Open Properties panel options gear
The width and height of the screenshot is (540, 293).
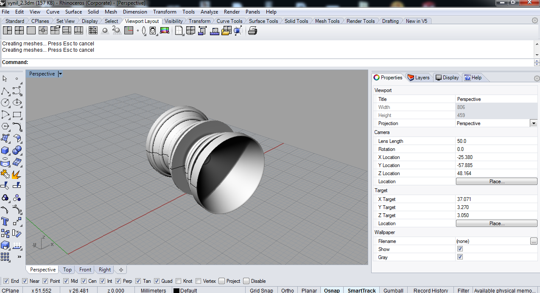537,78
